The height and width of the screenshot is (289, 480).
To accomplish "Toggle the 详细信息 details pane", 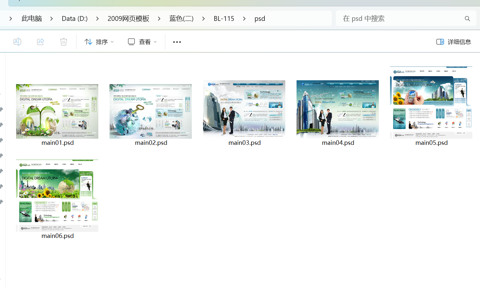I will [454, 42].
